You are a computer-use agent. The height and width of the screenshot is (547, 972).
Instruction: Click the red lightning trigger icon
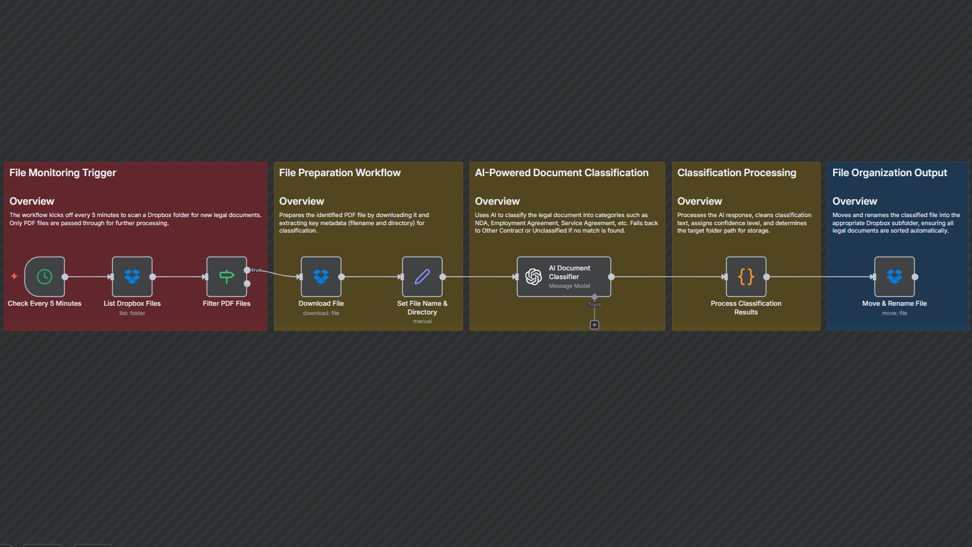(14, 276)
